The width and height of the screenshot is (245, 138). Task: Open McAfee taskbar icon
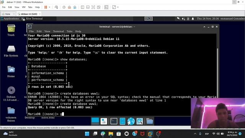[x=142, y=134]
